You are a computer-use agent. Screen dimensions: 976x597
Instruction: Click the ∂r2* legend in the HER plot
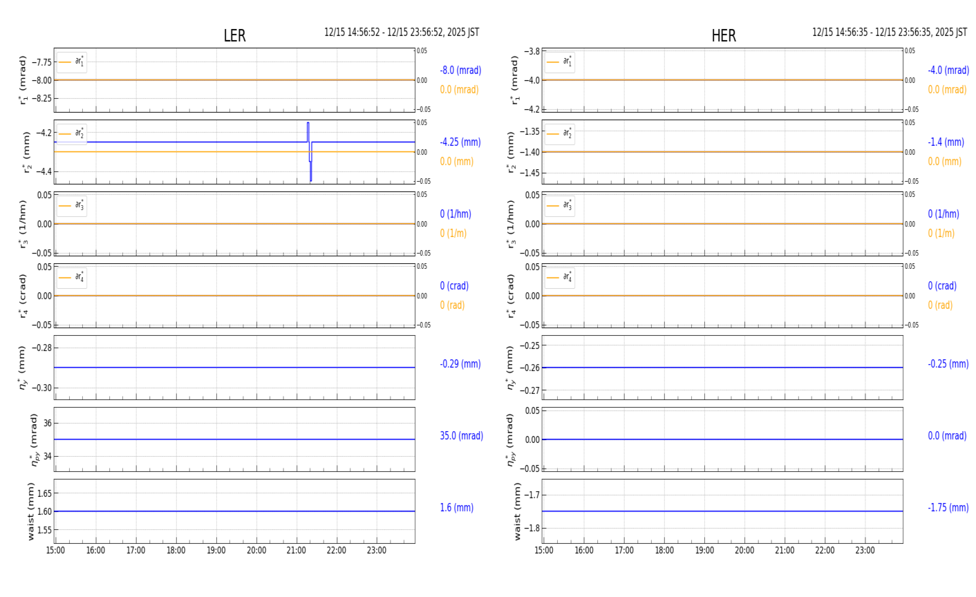(x=560, y=134)
